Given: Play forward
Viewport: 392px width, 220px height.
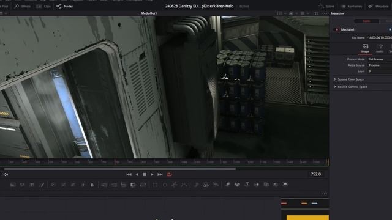Looking at the screenshot, I should pos(152,174).
